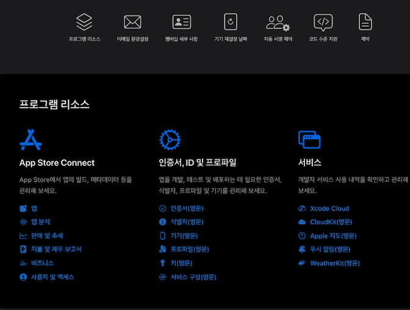
Task: Open the 앱 분석 link
Action: (40, 222)
